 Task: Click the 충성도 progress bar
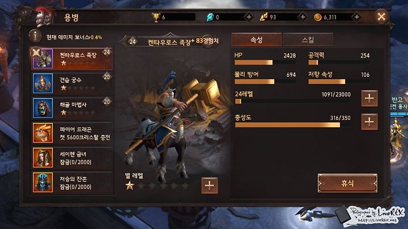(293, 125)
